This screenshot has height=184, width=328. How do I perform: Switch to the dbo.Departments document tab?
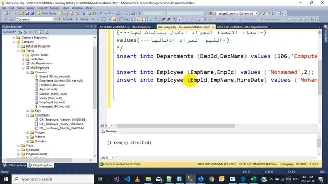tap(242, 27)
